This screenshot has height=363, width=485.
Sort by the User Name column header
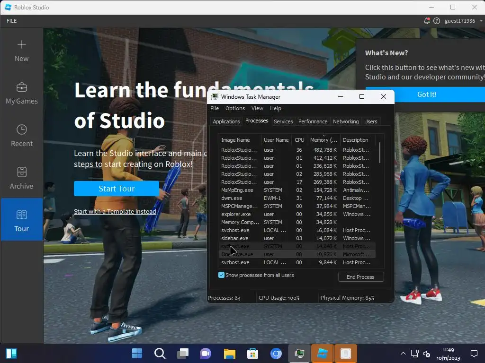point(276,140)
